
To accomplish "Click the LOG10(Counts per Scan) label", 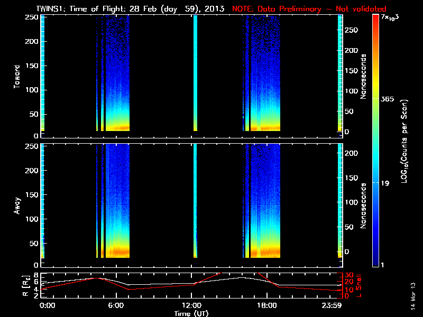I will tap(404, 141).
